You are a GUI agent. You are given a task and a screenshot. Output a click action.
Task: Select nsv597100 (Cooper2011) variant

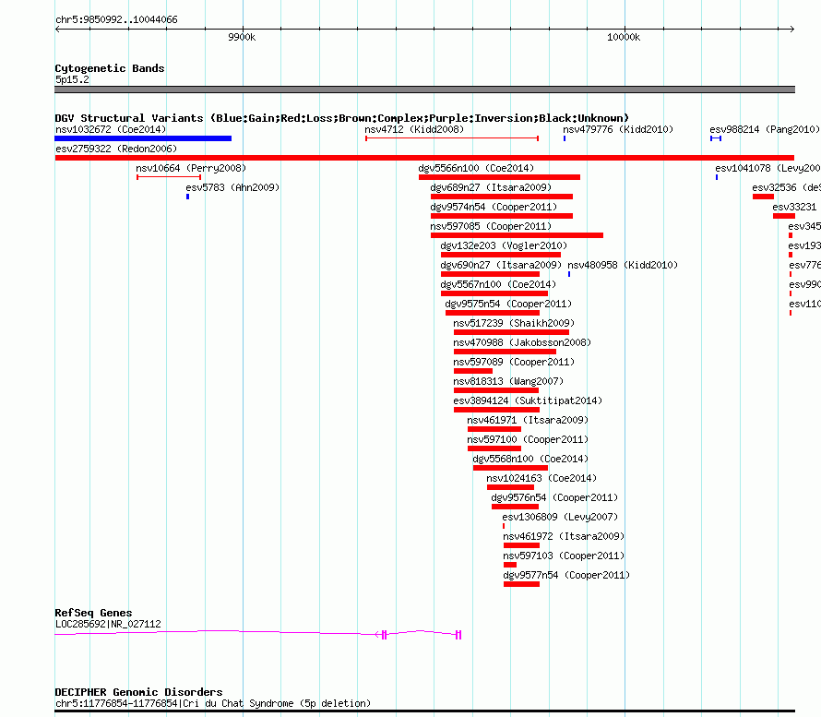(x=528, y=439)
